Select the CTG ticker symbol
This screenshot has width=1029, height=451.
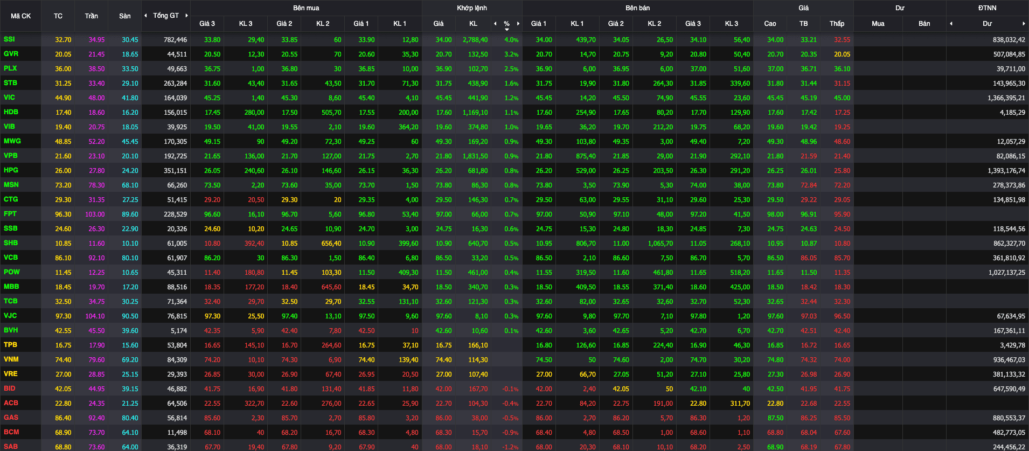[11, 199]
